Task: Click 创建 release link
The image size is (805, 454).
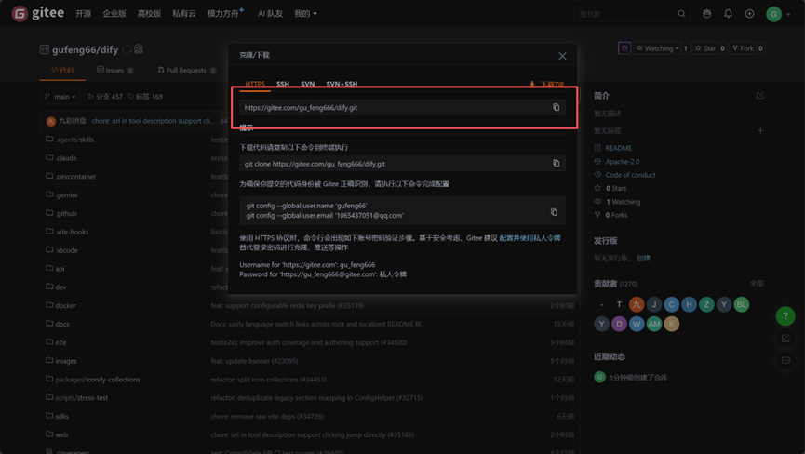Action: 643,258
